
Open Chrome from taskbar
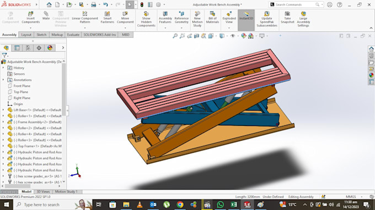180,205
